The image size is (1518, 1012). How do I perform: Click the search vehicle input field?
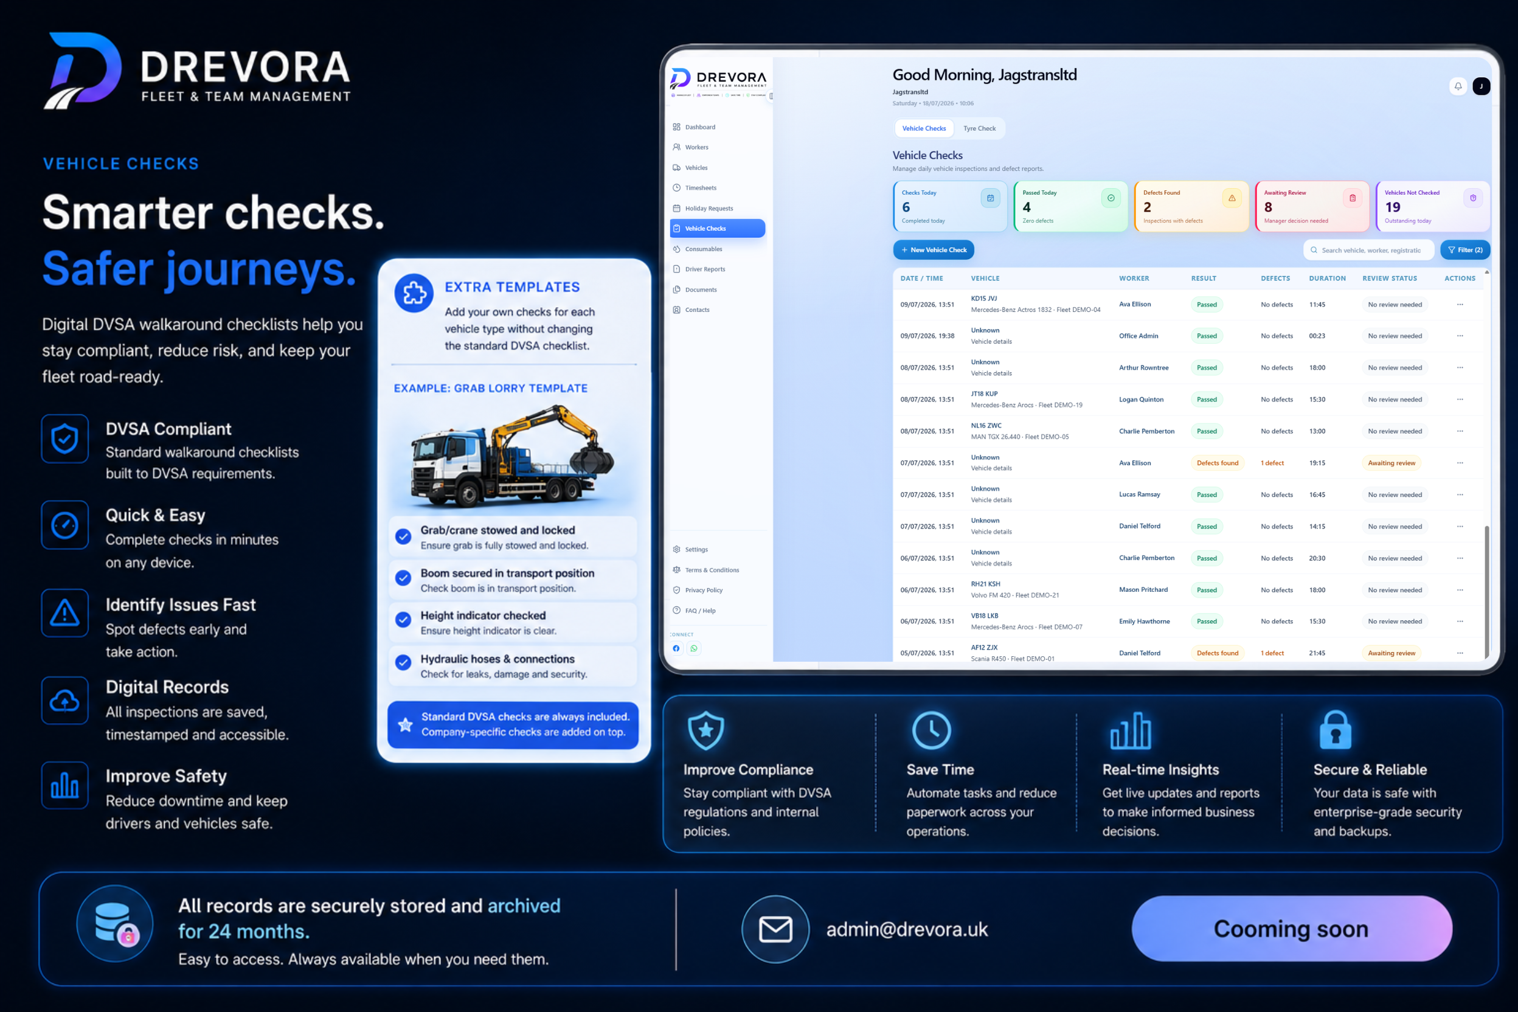[1368, 250]
